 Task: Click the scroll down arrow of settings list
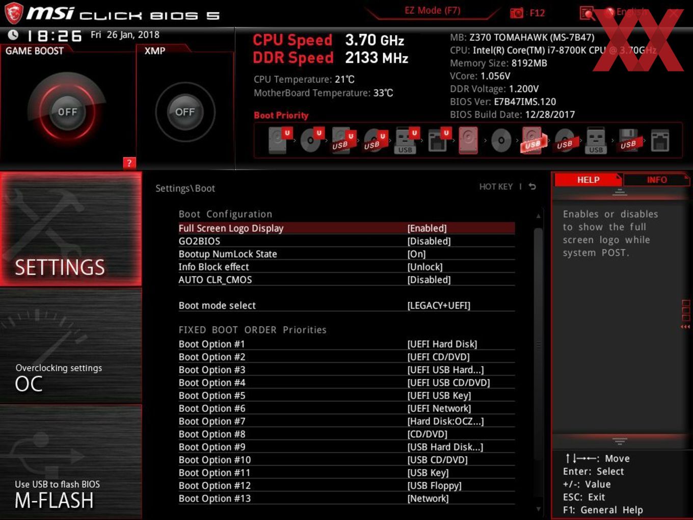(x=538, y=509)
